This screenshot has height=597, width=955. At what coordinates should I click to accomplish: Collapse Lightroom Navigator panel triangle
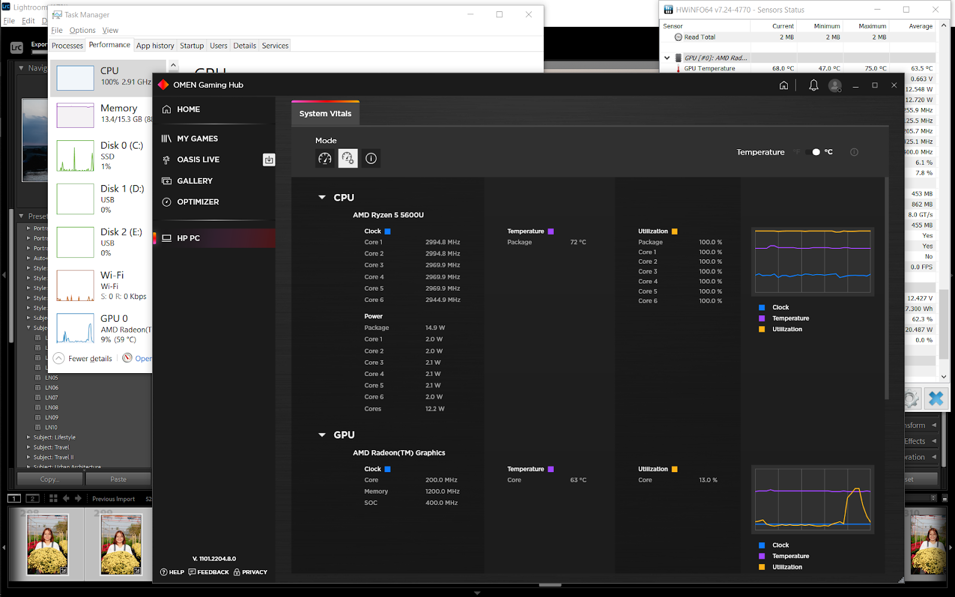click(21, 68)
